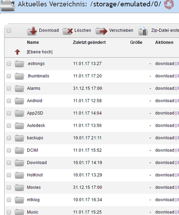Click the Löschen delete folder icon
This screenshot has width=179, height=215.
[x=67, y=31]
